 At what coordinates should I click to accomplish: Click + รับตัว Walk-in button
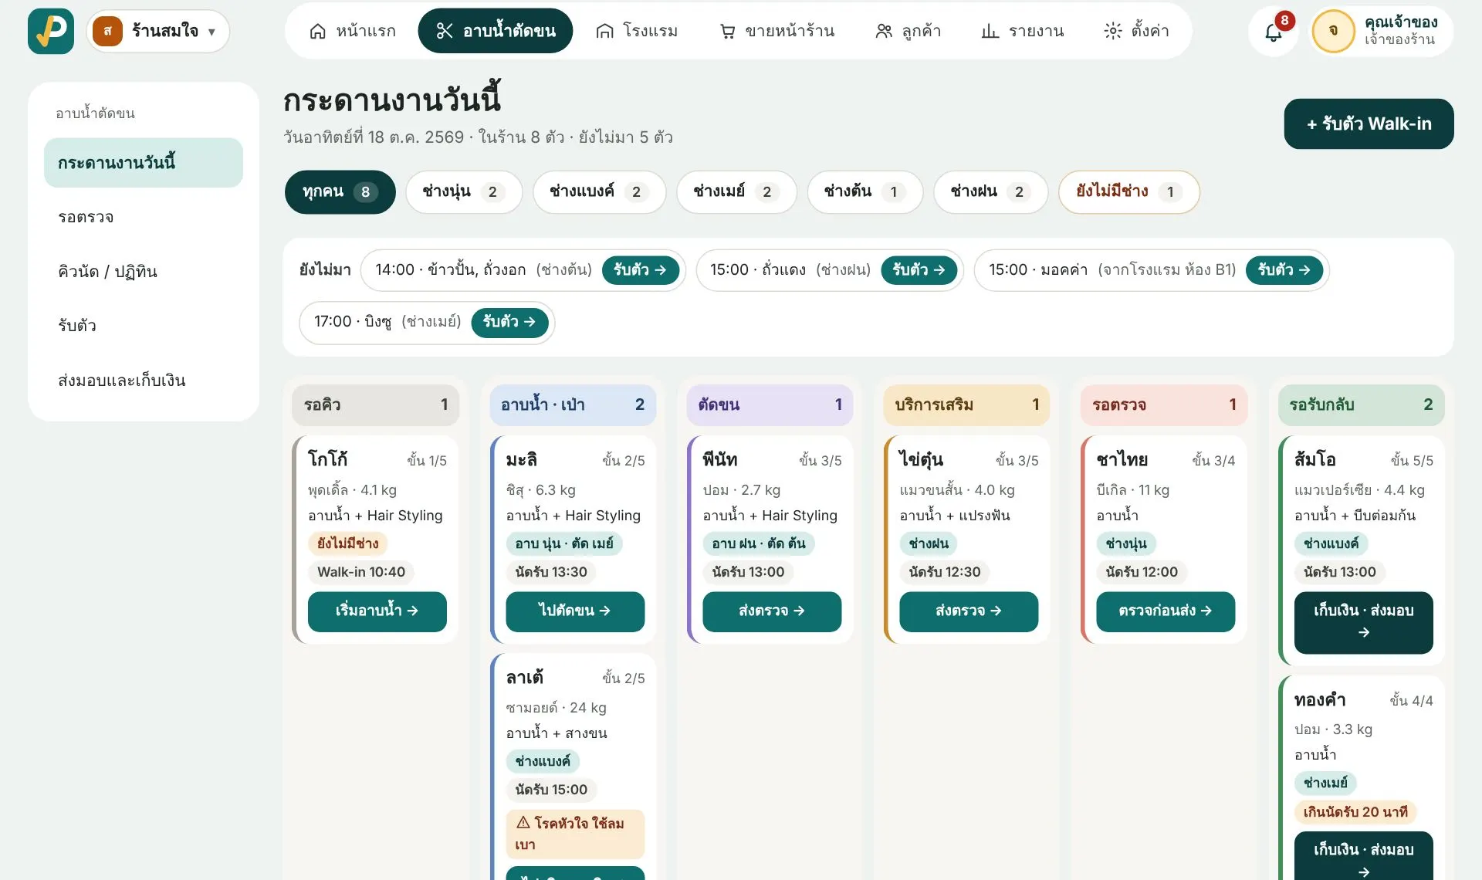pos(1369,124)
